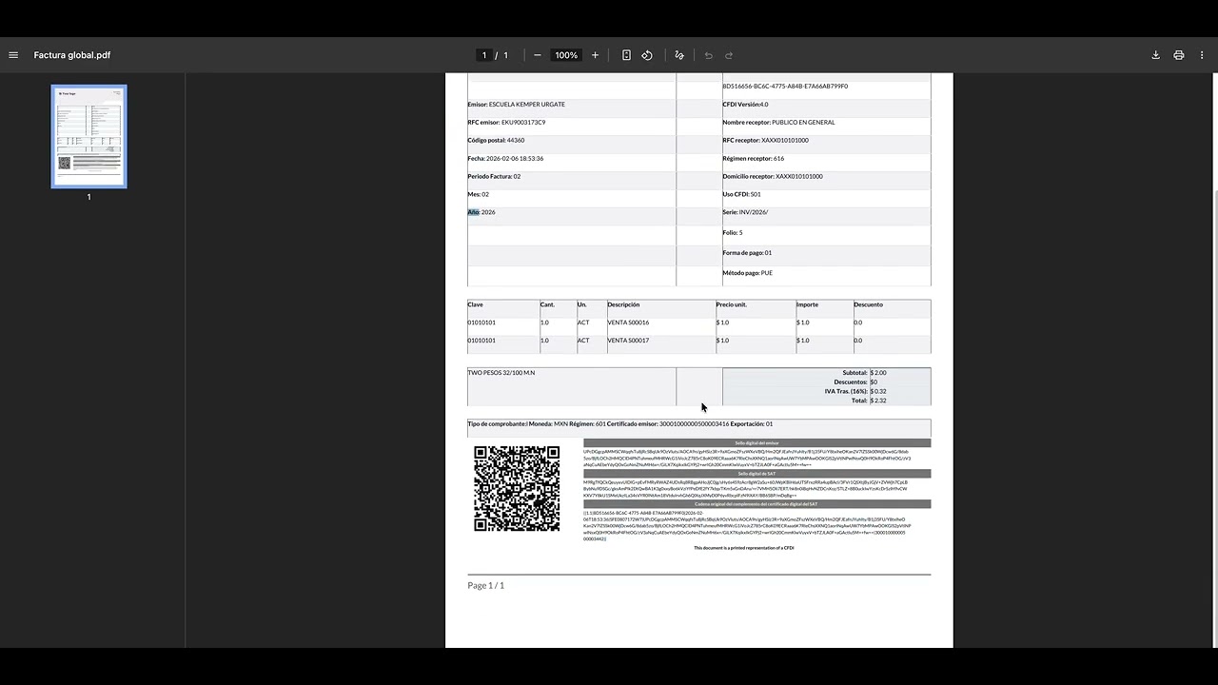
Task: Open the PDF viewer sidebar menu icon
Action: pos(13,55)
